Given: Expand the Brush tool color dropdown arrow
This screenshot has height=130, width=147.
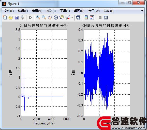Looking at the screenshot, I should [x=72, y=17].
